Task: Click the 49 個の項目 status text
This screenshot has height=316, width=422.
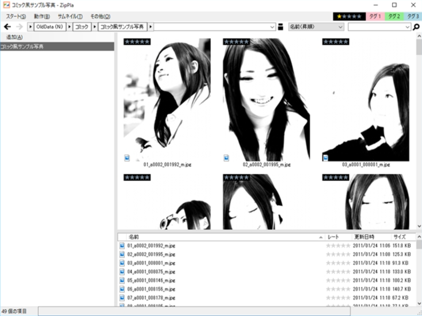Action: point(14,311)
